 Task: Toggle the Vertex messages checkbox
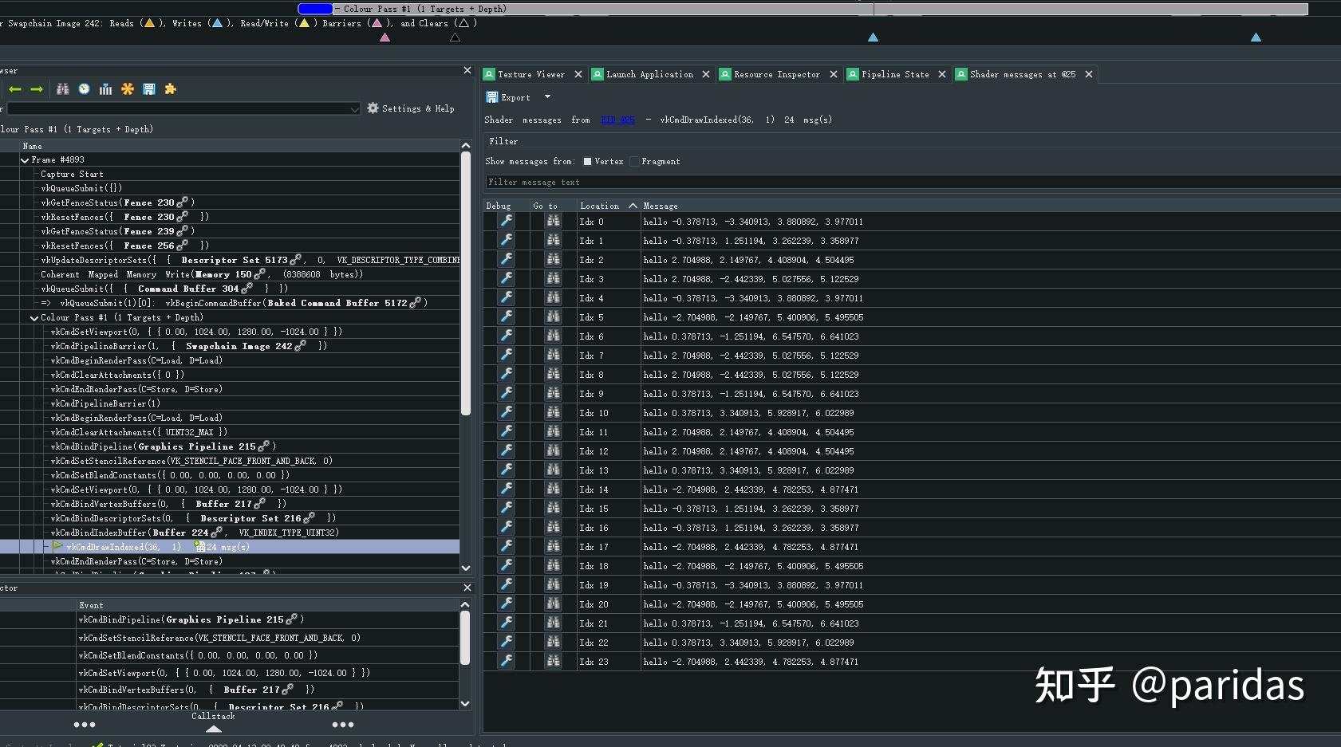pyautogui.click(x=587, y=162)
